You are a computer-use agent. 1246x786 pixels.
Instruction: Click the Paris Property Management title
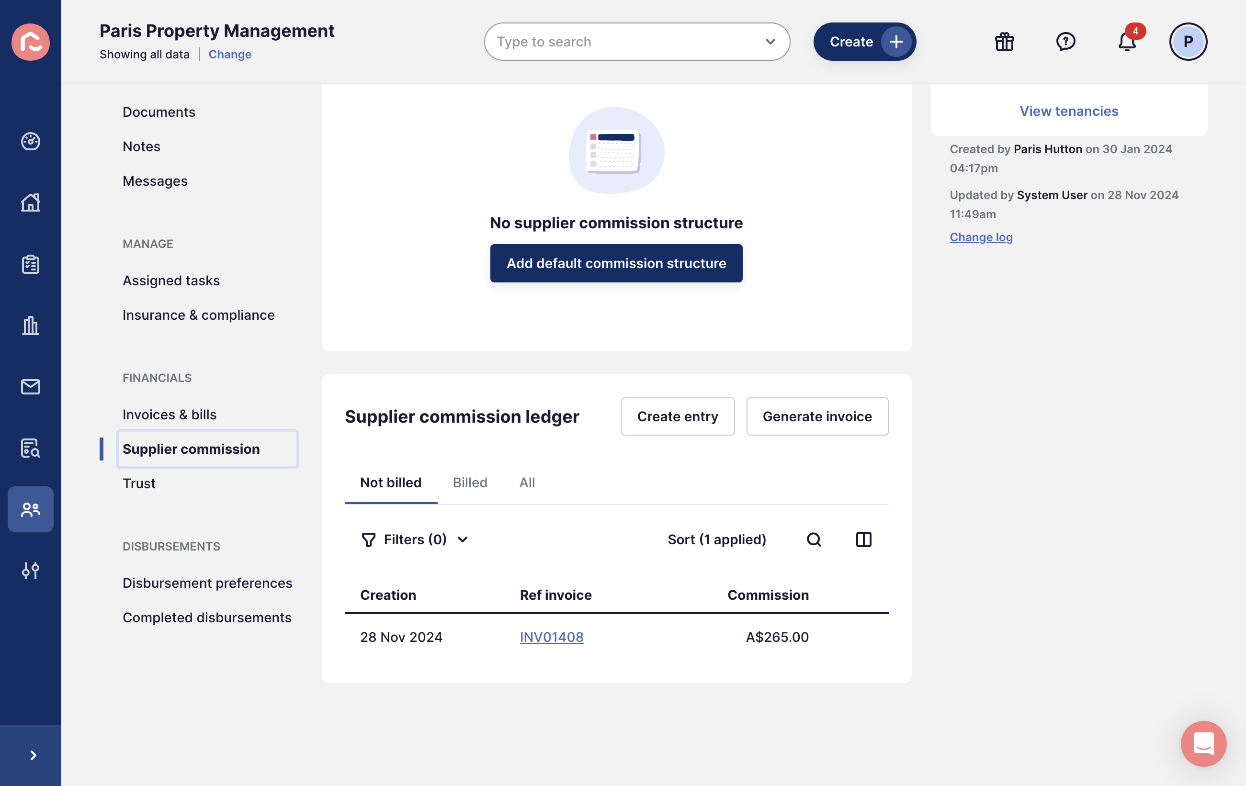pyautogui.click(x=217, y=31)
